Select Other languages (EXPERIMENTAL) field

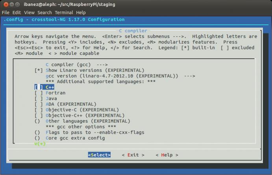pos(82,121)
